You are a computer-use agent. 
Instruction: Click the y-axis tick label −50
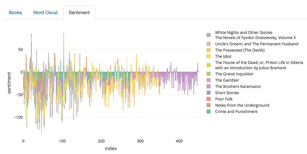[x=19, y=95]
